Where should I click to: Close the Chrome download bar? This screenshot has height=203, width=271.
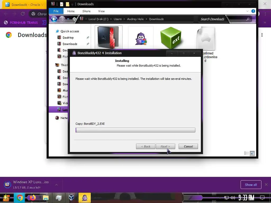(x=266, y=185)
